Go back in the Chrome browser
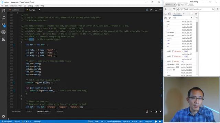The height and width of the screenshot is (123, 220). tap(166, 9)
